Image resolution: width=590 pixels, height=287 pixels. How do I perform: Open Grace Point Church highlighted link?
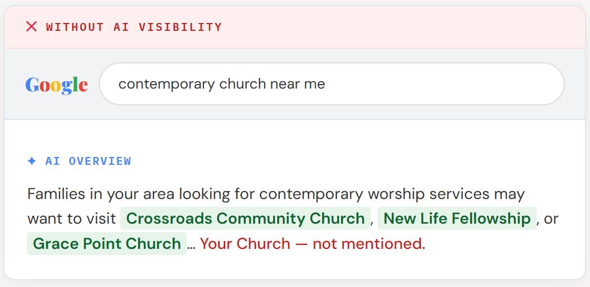107,243
